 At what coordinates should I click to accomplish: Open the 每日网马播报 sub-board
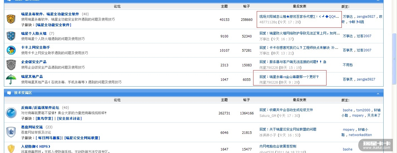pyautogui.click(x=49, y=138)
